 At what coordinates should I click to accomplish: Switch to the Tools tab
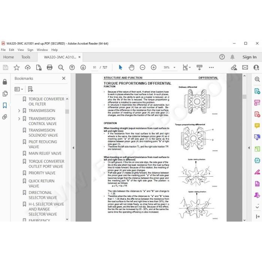coord(26,57)
